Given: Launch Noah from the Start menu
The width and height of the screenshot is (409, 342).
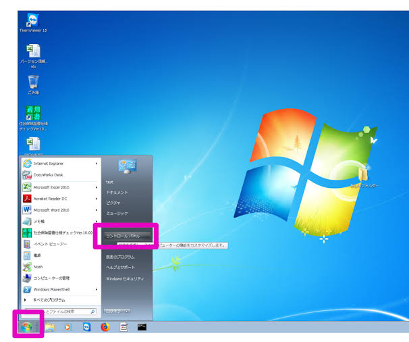Looking at the screenshot, I should pyautogui.click(x=61, y=267).
